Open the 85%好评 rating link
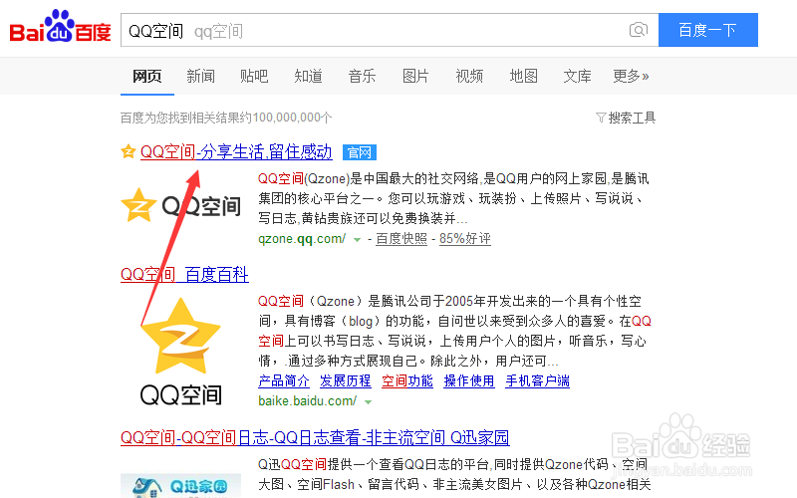 pyautogui.click(x=464, y=238)
